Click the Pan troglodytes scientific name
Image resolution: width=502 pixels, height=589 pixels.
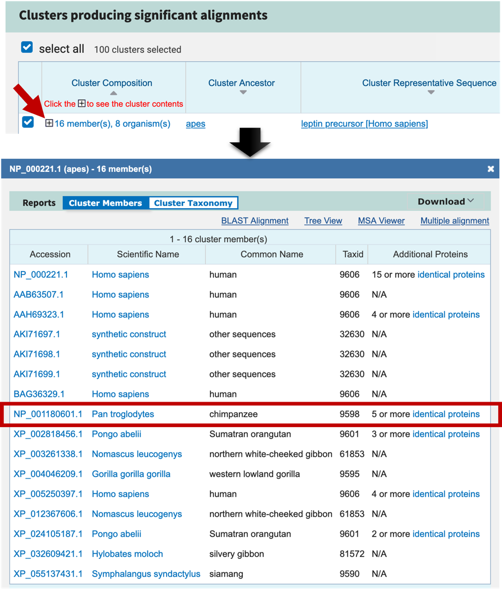(x=123, y=414)
